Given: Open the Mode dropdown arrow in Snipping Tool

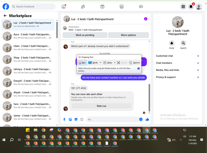Looking at the screenshot, I should (101, 63).
